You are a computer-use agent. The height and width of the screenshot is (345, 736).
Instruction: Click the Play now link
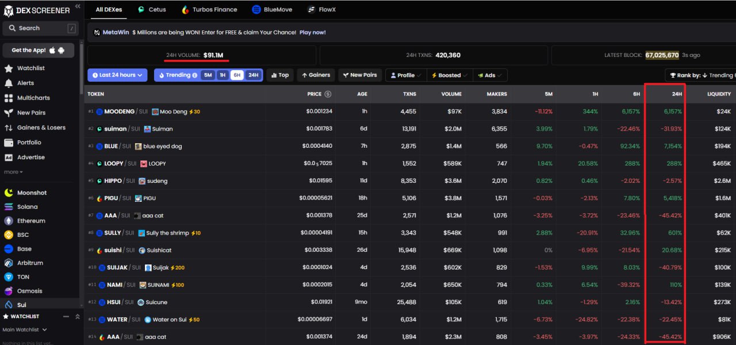tap(312, 32)
